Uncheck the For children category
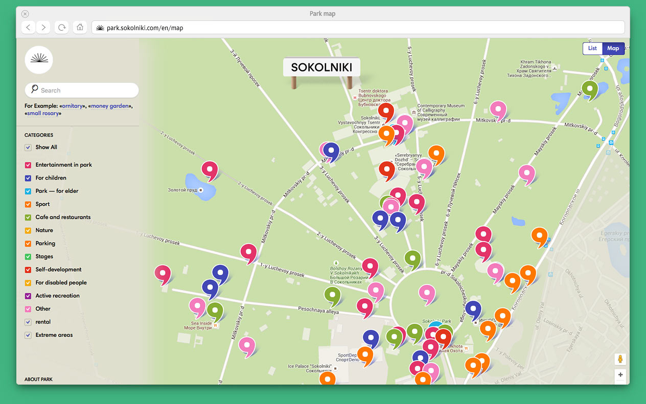Screen dimensions: 646x404 [28, 178]
